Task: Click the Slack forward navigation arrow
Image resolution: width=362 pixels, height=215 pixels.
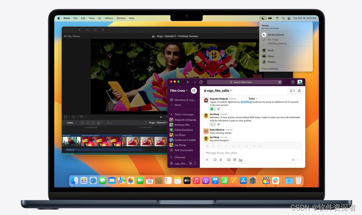Action: [195, 82]
